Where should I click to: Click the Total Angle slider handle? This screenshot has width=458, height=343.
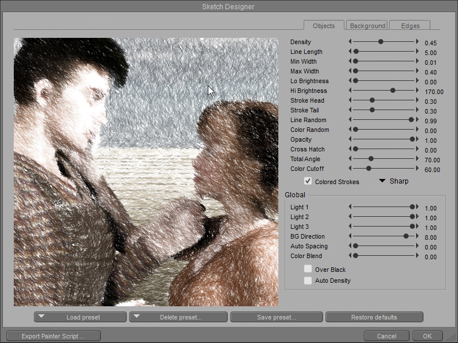pyautogui.click(x=371, y=159)
